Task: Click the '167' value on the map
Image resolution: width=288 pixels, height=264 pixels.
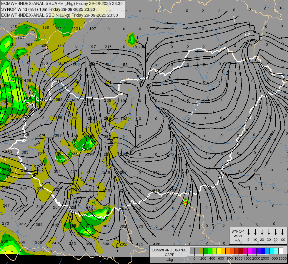Action: [92, 47]
